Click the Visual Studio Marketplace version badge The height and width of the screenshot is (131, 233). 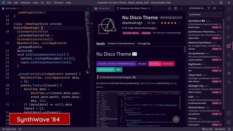pos(122,64)
